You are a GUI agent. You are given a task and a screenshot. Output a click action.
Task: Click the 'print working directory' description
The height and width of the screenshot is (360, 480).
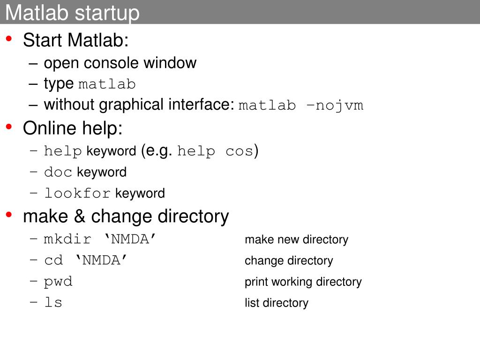click(303, 282)
